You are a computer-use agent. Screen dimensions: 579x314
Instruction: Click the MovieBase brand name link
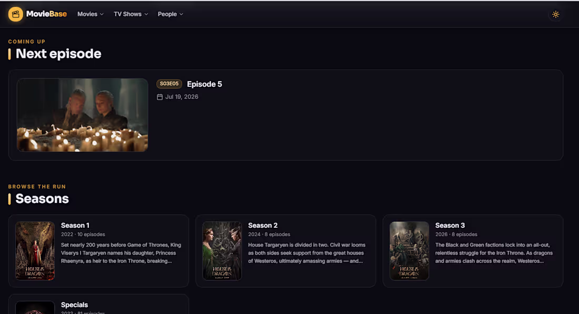pyautogui.click(x=46, y=14)
